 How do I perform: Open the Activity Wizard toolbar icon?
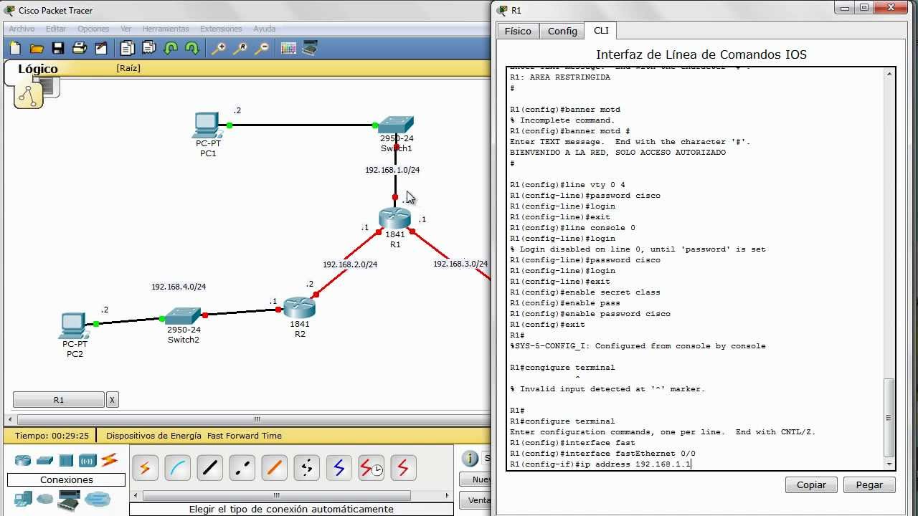(x=101, y=48)
